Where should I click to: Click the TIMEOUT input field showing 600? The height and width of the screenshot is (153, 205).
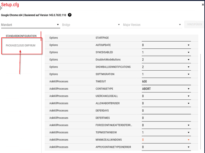[166, 82]
